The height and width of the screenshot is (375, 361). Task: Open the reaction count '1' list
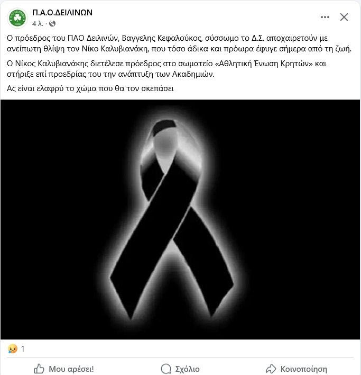point(23,349)
